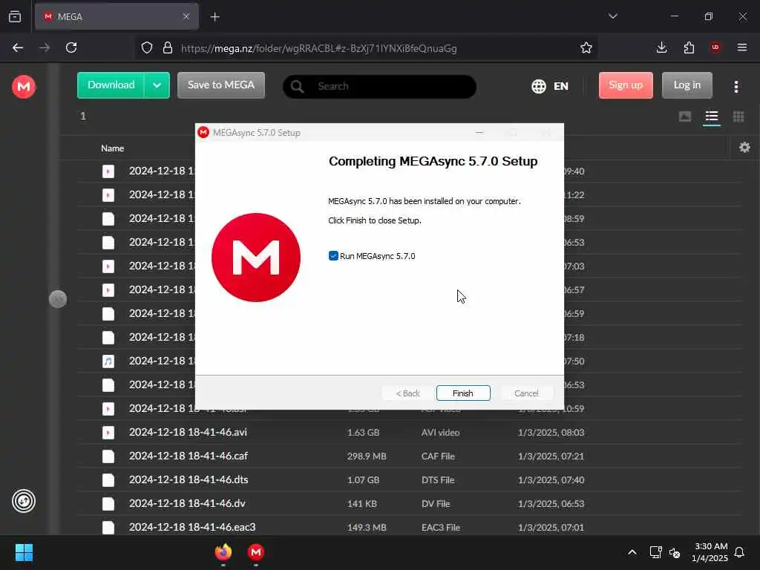
Task: Open a new browser tab
Action: tap(214, 17)
